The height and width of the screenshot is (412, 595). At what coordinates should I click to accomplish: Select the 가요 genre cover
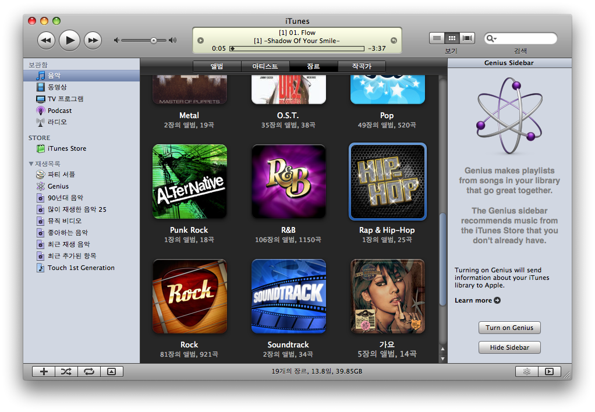pyautogui.click(x=387, y=296)
